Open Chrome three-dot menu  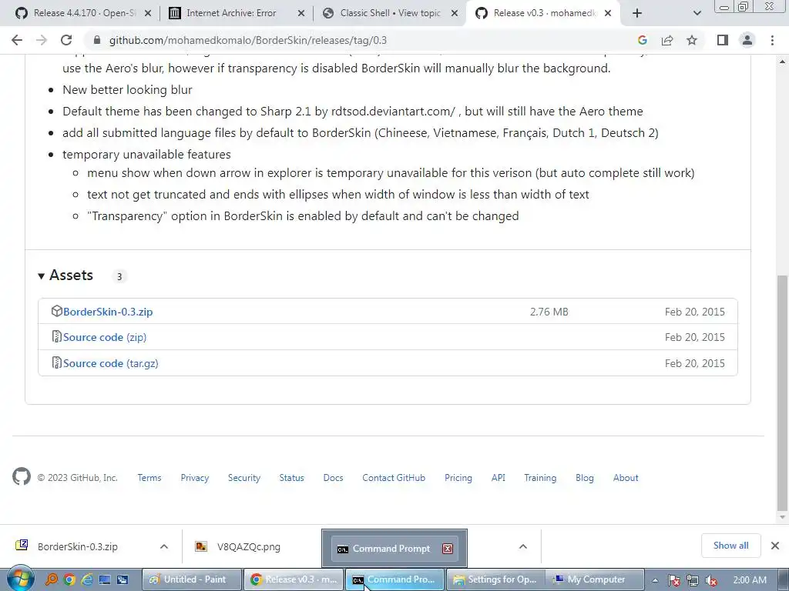[x=772, y=40]
